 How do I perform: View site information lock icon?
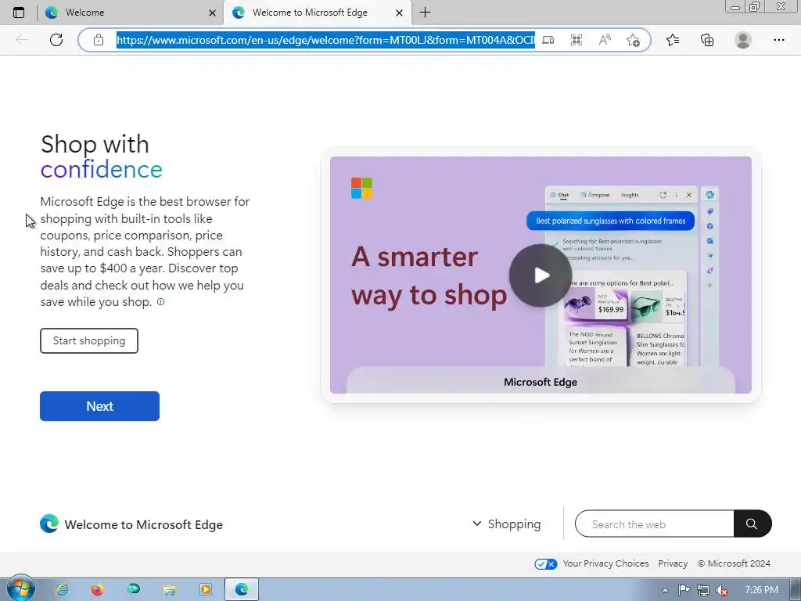pos(99,40)
